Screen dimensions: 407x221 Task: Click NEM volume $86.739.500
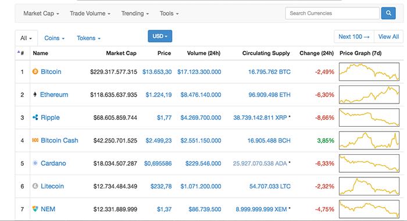[205, 209]
